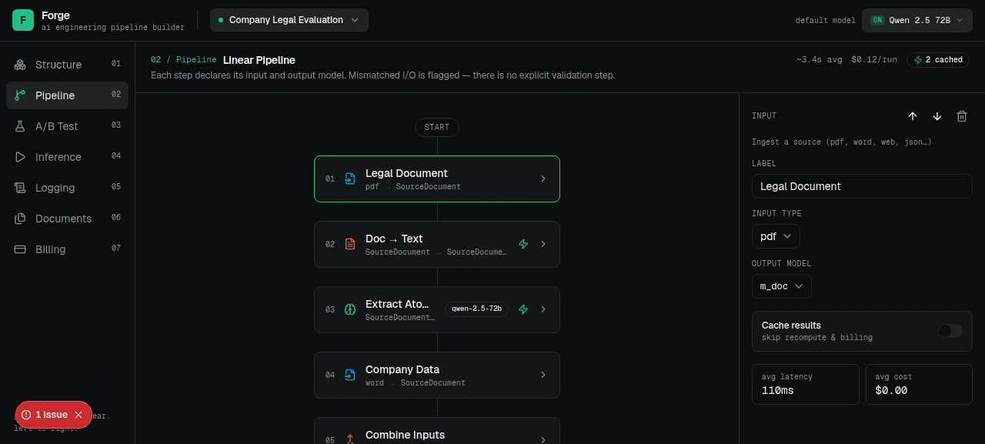985x444 pixels.
Task: Expand the Legal Document step chevron
Action: coord(543,179)
